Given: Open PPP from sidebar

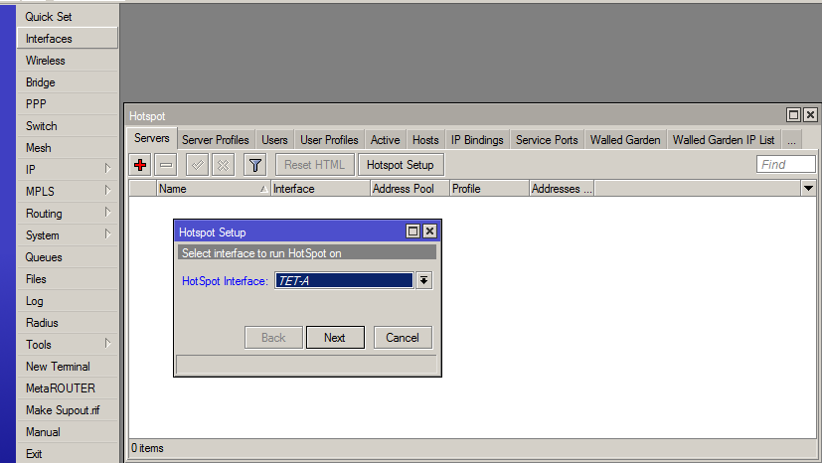Looking at the screenshot, I should coord(68,104).
